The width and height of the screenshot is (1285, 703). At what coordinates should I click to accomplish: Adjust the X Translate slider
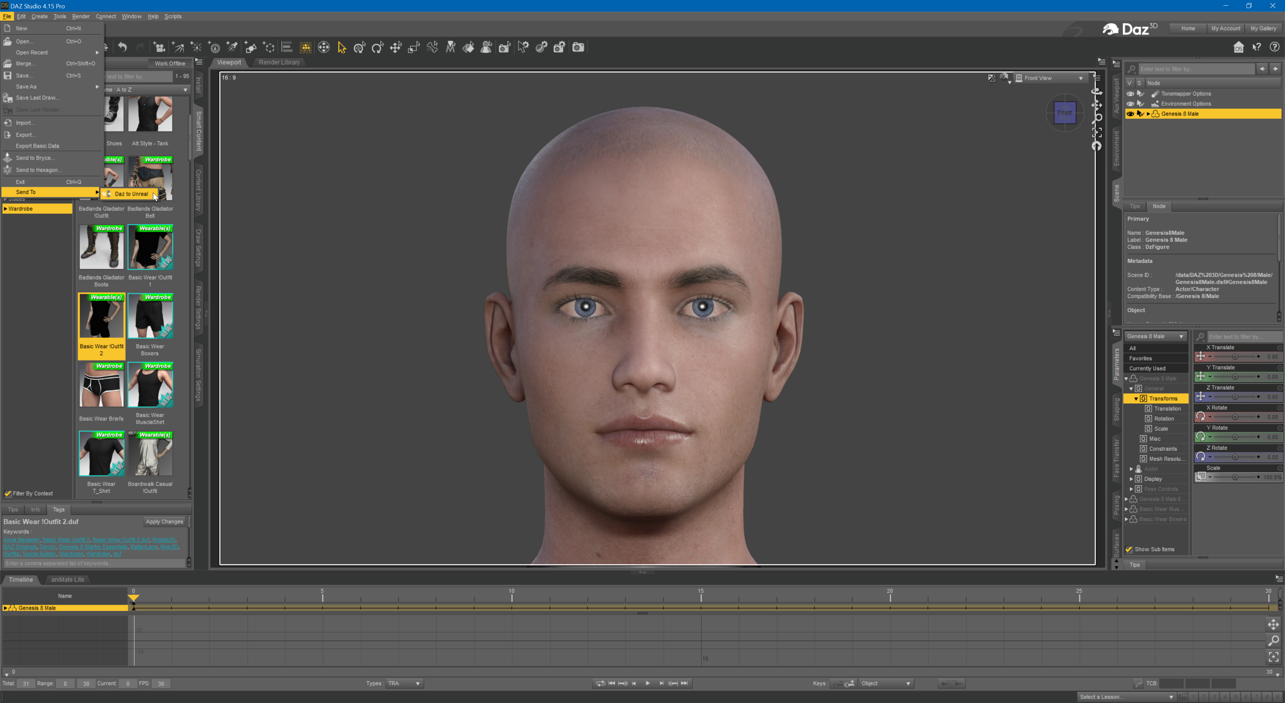pos(1235,357)
